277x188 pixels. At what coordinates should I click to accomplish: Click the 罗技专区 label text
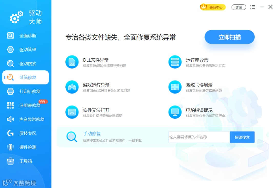(28, 133)
